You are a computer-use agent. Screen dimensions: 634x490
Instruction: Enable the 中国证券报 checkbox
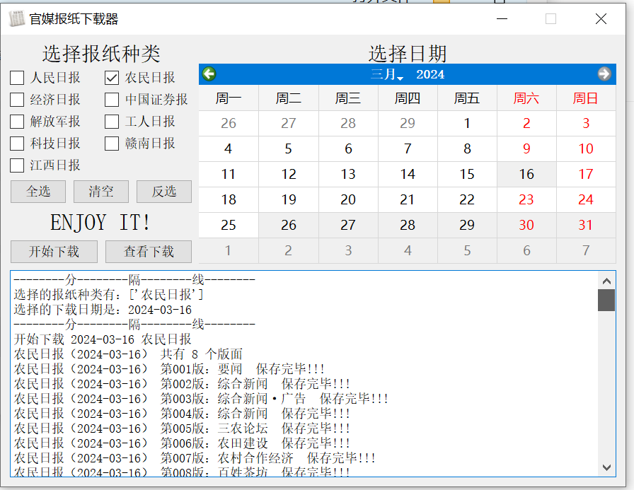[x=112, y=100]
